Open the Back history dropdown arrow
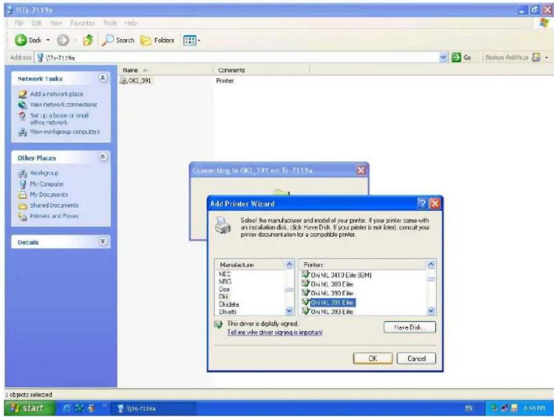Screen dimensions: 554x417 pos(48,40)
